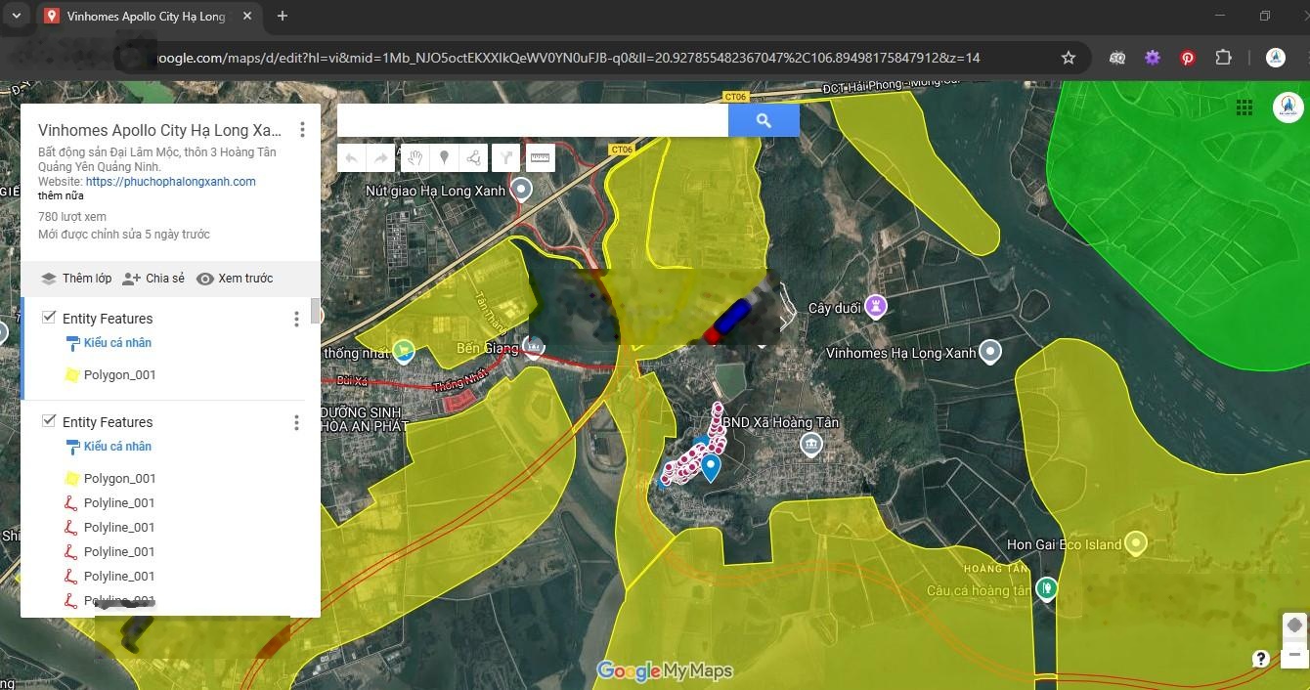Click the add directions tool

[506, 158]
